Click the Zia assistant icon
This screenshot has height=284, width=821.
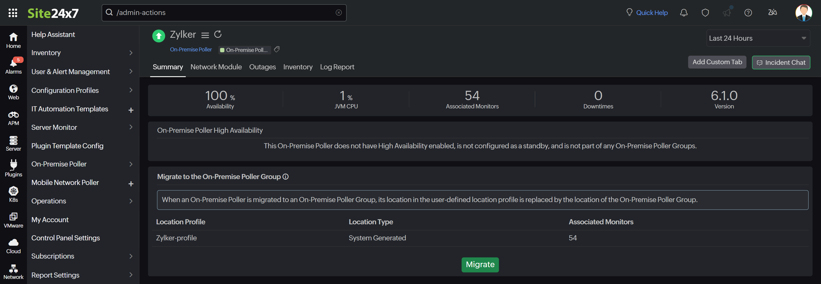pyautogui.click(x=772, y=12)
